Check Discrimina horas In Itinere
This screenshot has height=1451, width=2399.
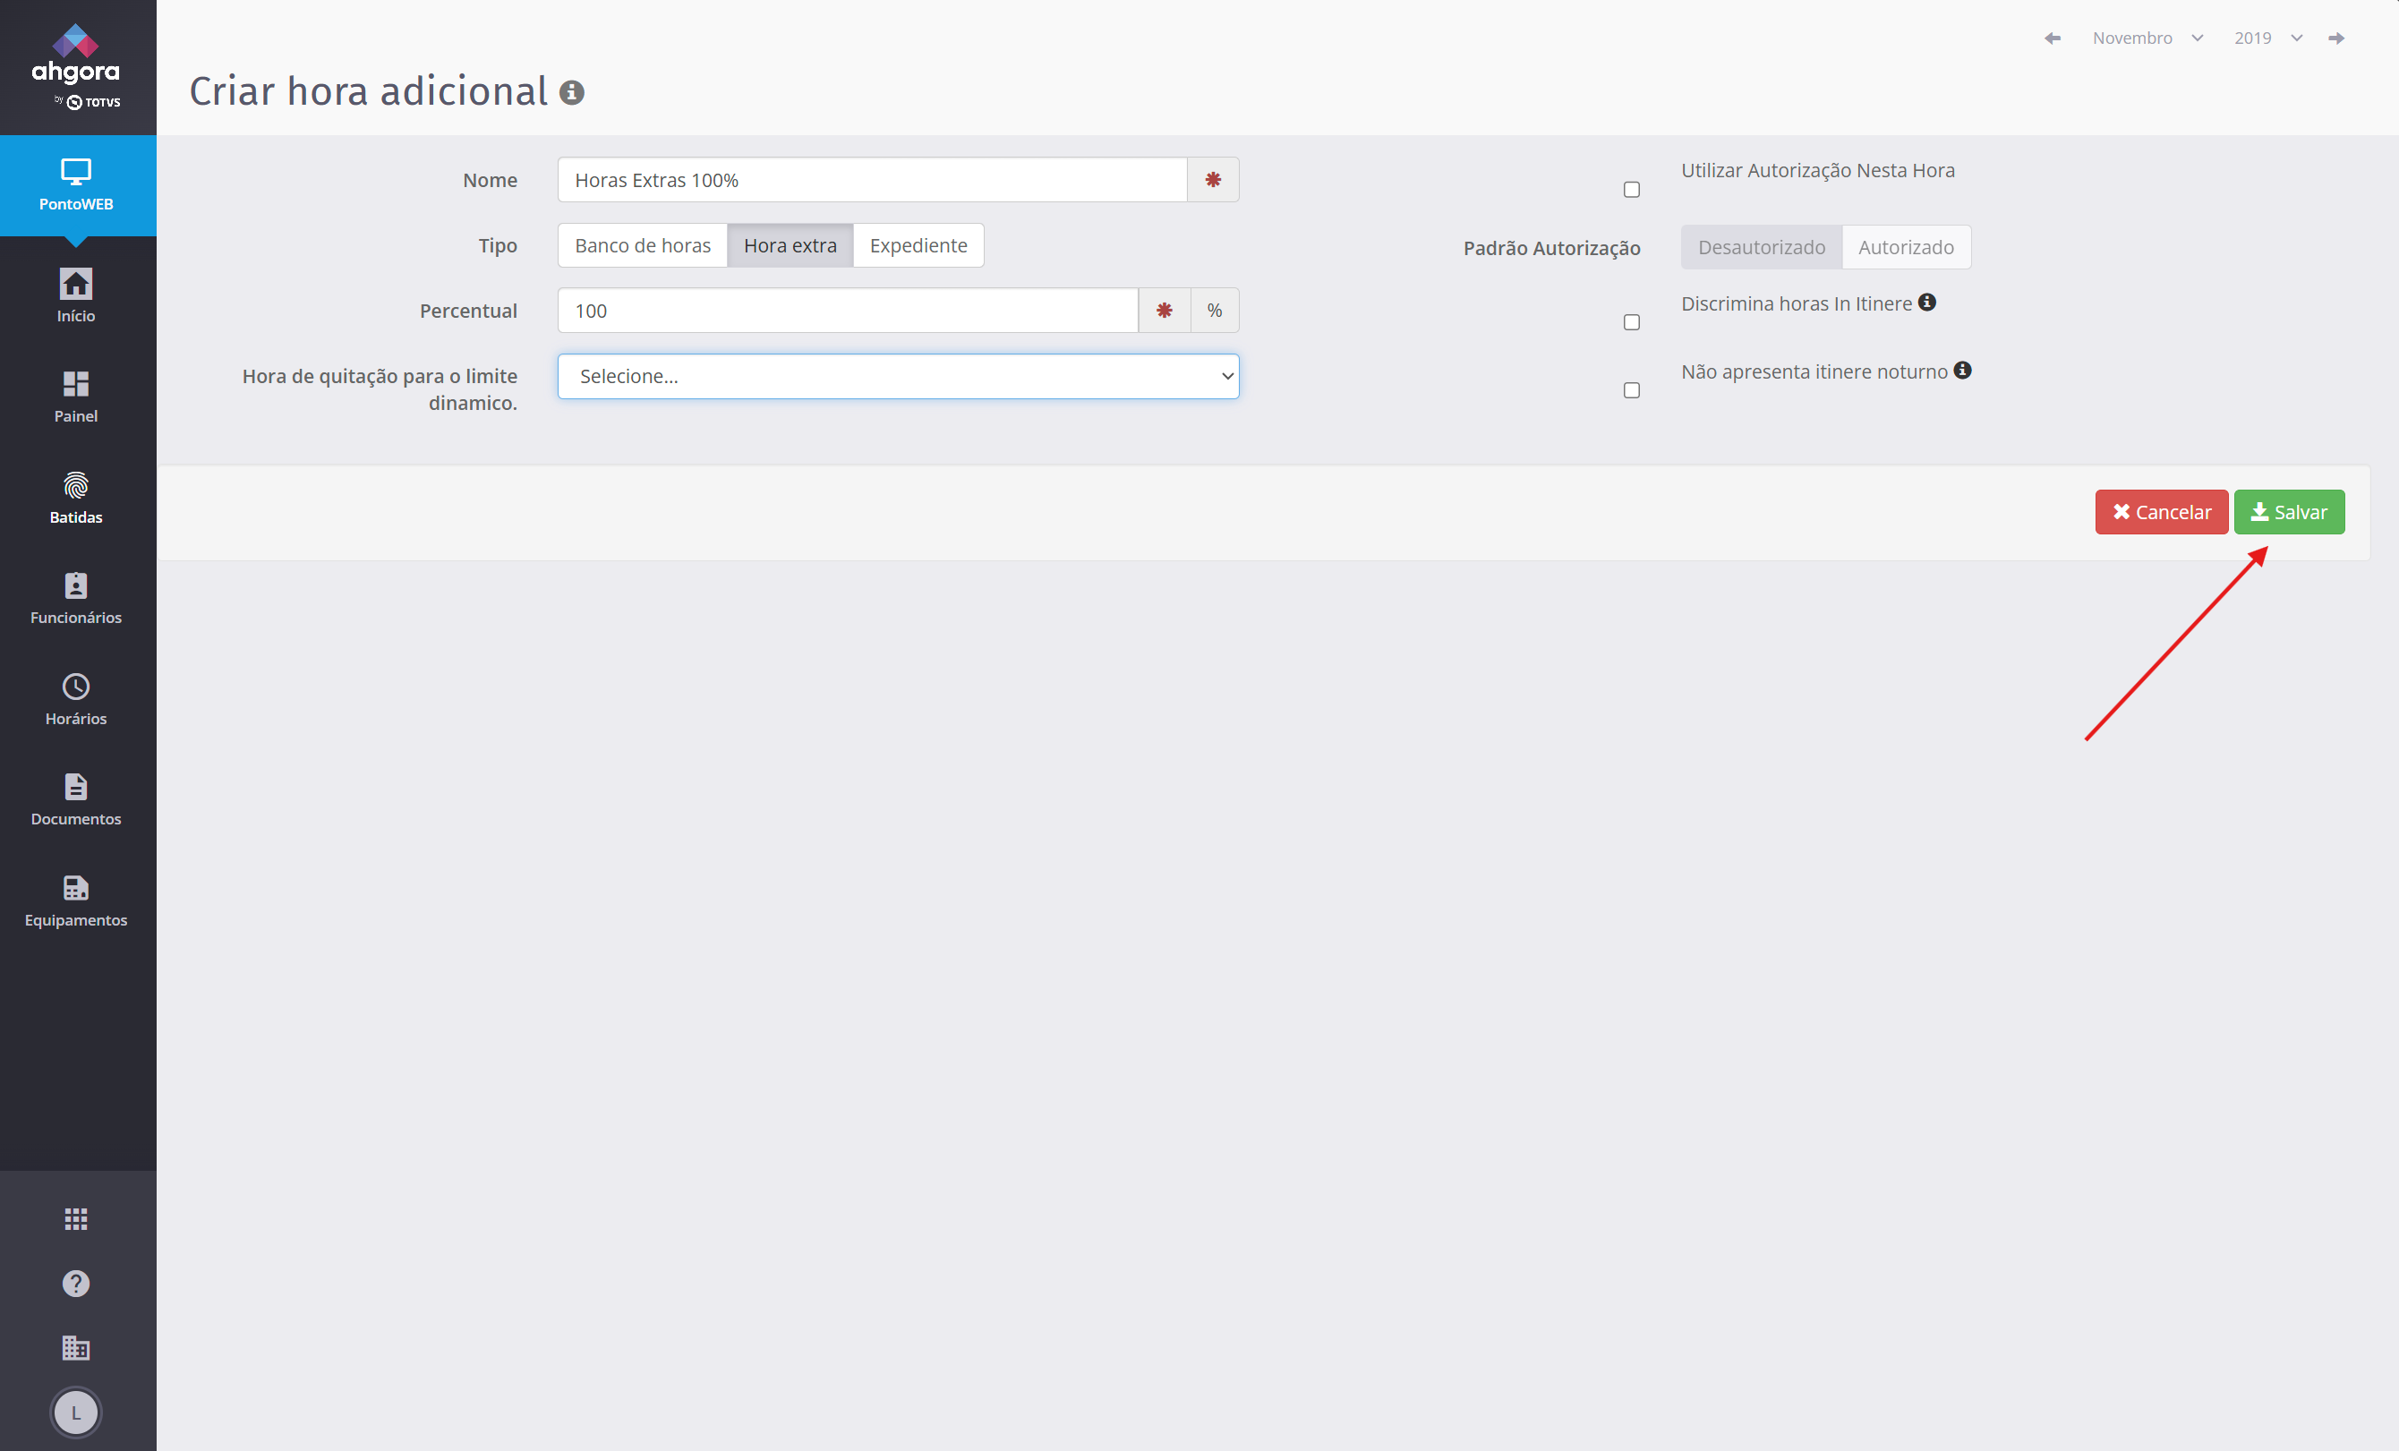click(x=1632, y=322)
